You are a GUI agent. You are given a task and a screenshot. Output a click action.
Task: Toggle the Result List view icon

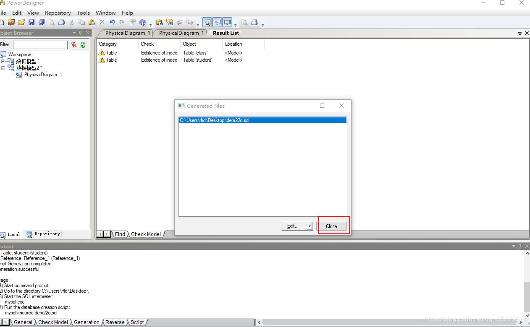tap(227, 22)
